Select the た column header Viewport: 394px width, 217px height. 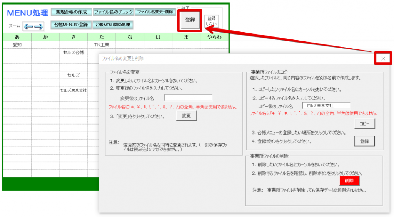[x=102, y=37]
